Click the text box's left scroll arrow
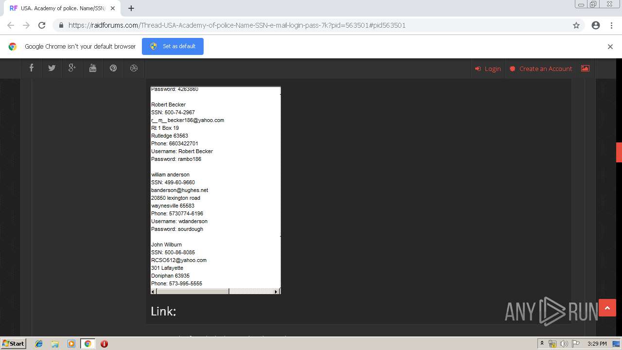 pos(154,291)
